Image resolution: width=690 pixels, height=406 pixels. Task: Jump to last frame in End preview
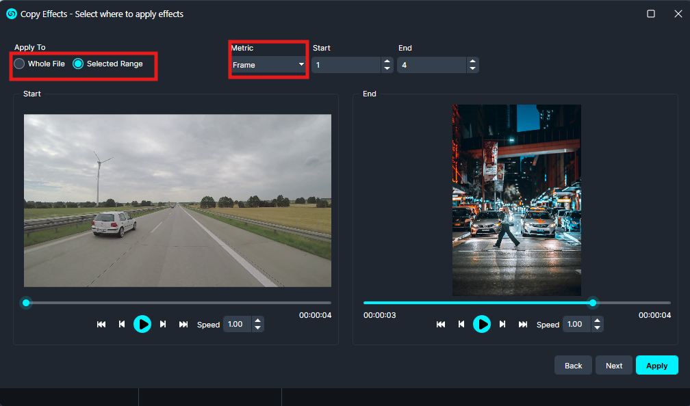tap(523, 324)
